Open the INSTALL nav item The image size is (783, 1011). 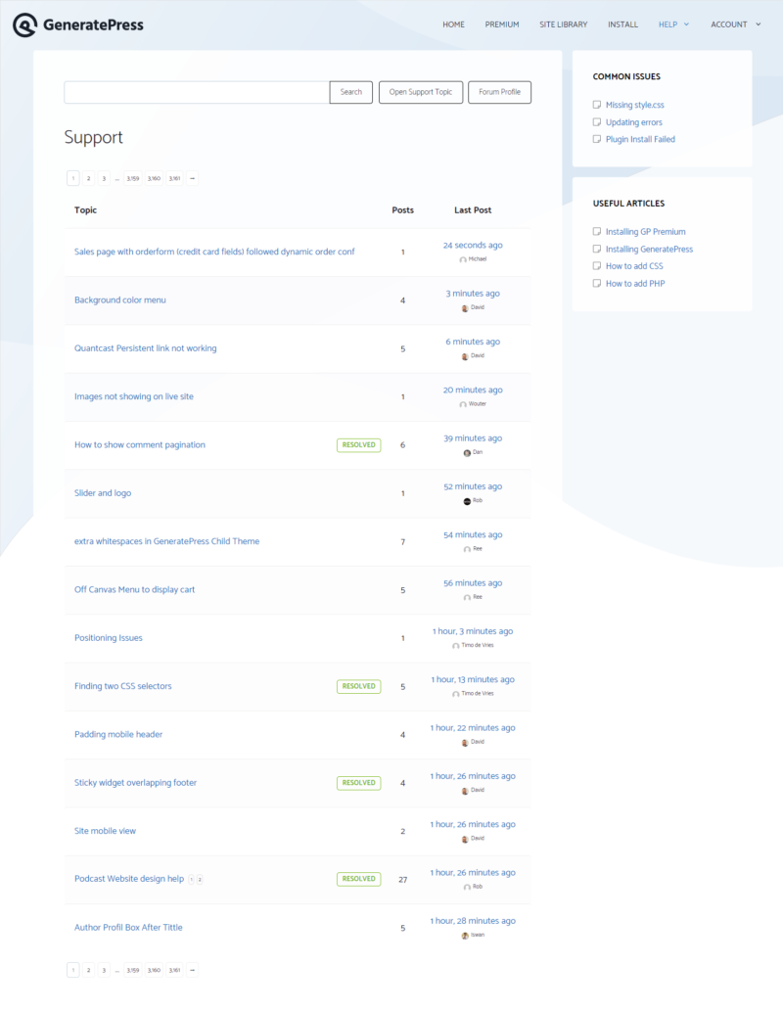point(622,24)
